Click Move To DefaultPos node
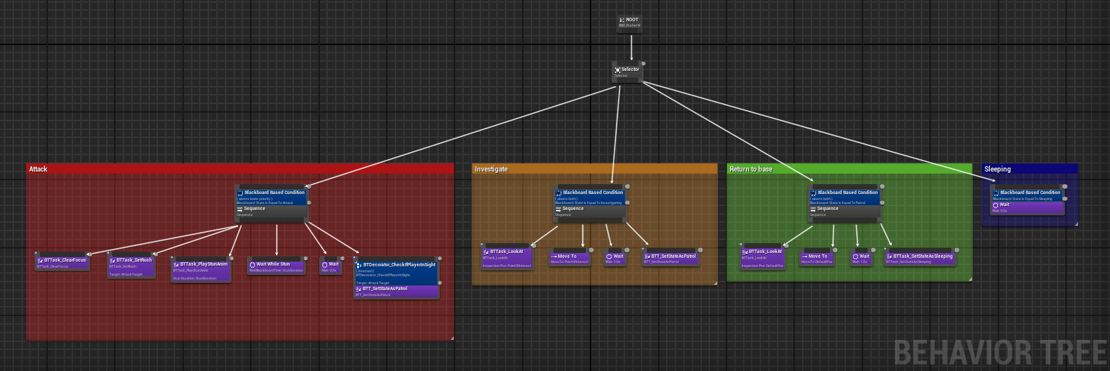The width and height of the screenshot is (1110, 371). [817, 258]
